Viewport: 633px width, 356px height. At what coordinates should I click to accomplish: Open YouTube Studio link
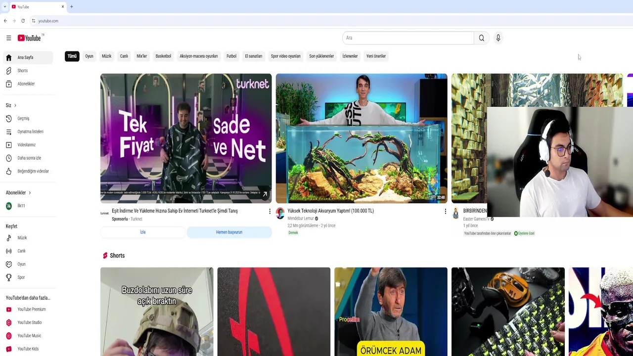[x=27, y=322]
